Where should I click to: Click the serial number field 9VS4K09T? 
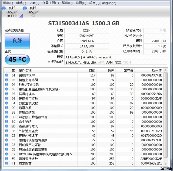[x=86, y=36]
